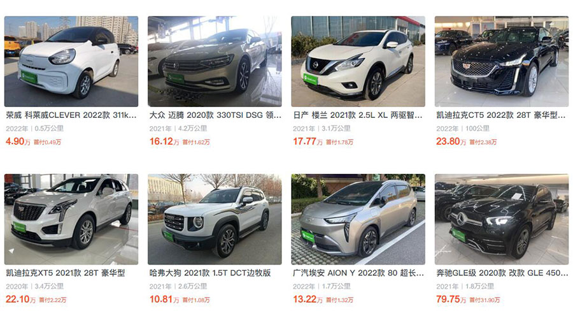573x325 pixels.
Task: Open the white Nissan Murano photo
Action: 358,61
